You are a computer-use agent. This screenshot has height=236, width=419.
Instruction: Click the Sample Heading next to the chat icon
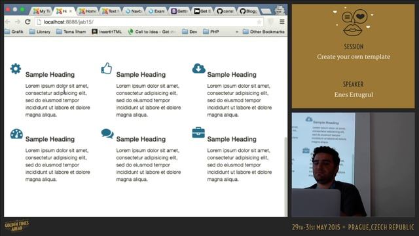[141, 139]
